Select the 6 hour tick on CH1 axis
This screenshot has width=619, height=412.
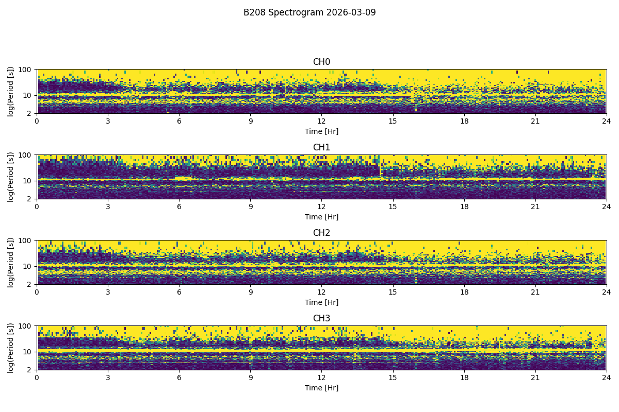[179, 207]
